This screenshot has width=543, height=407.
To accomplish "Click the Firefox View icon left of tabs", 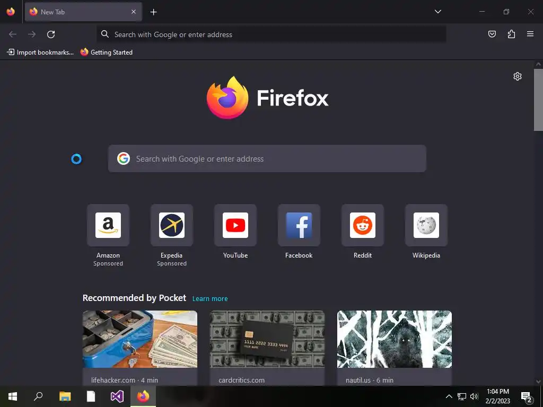I will coord(11,12).
